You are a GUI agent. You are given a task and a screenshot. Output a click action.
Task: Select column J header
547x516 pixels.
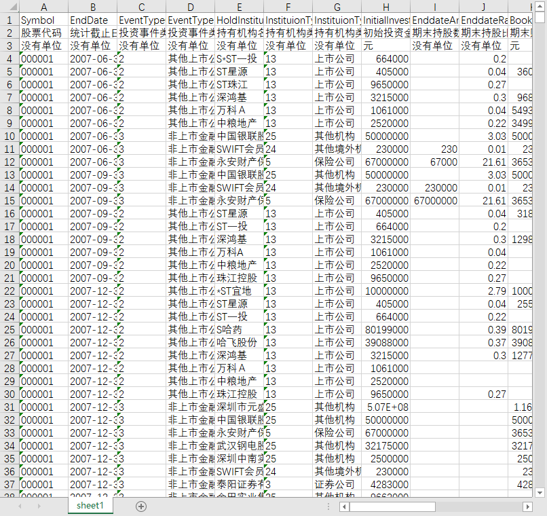[x=483, y=7]
